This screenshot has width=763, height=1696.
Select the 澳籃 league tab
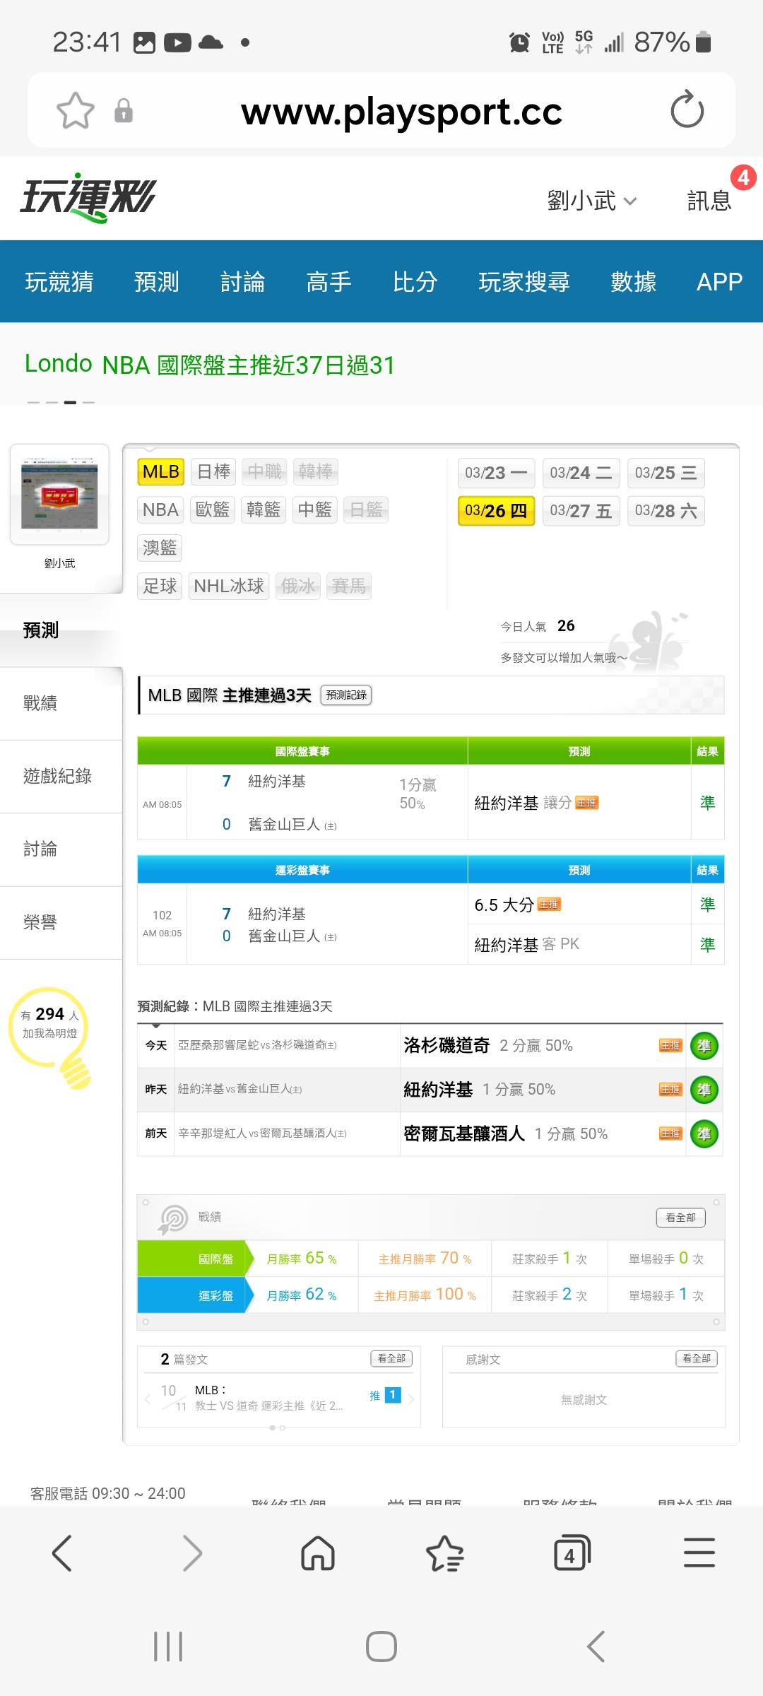160,548
